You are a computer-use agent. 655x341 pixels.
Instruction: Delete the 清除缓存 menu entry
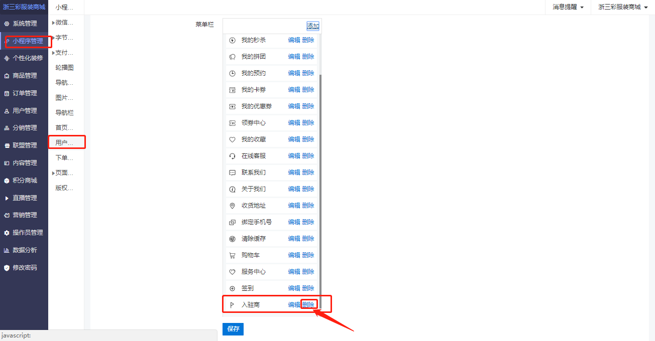(x=308, y=239)
